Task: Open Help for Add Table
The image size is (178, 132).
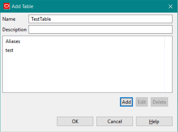Action: point(154,121)
